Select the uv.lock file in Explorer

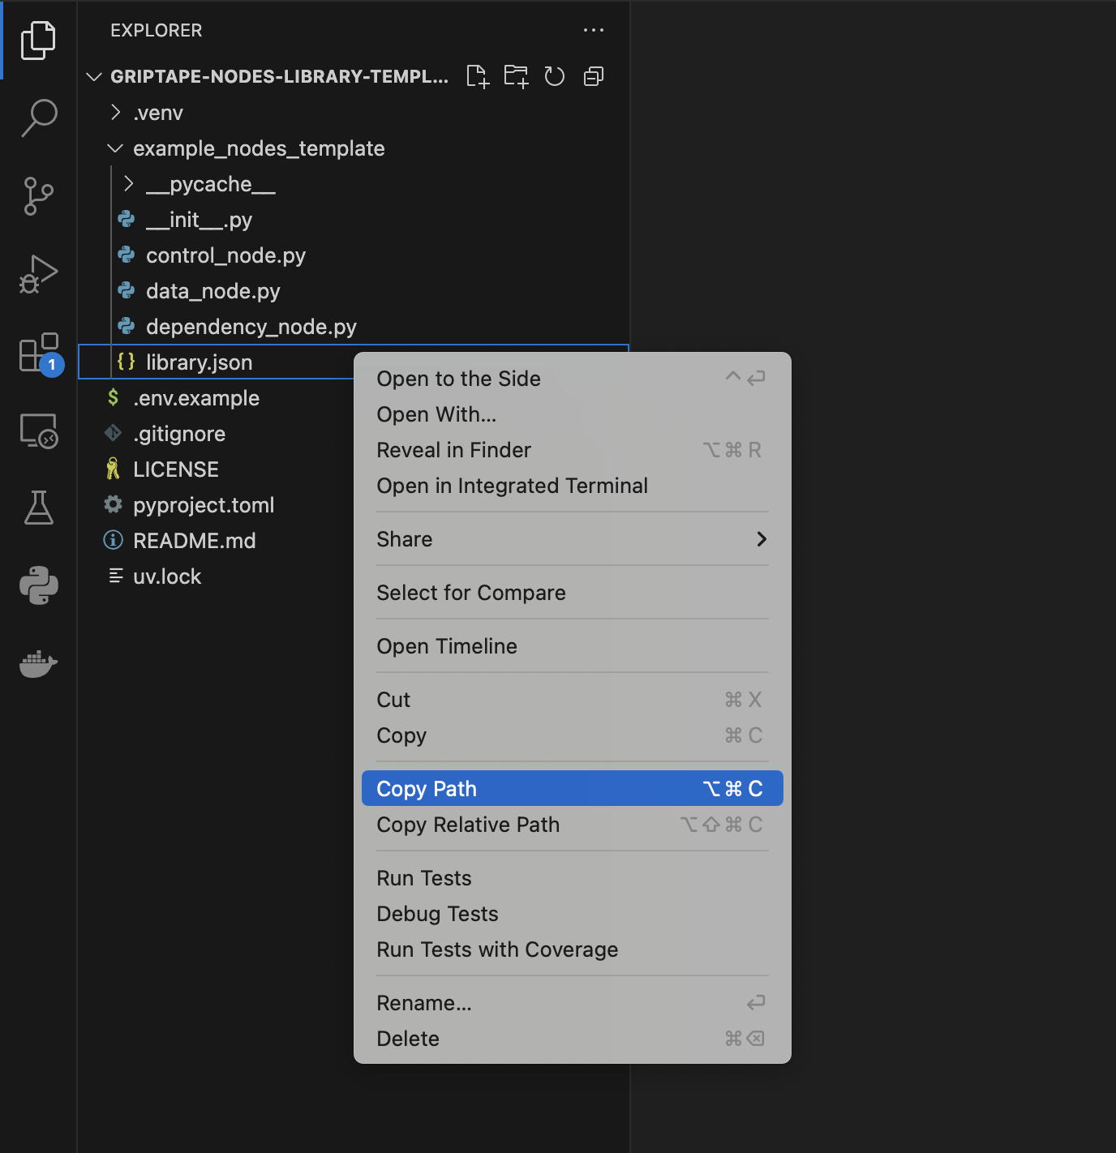point(167,576)
